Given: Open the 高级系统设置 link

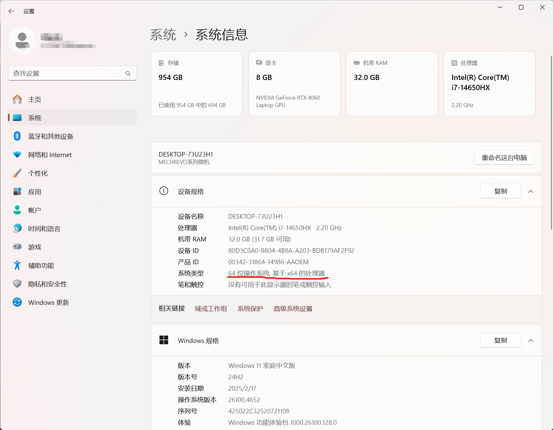Looking at the screenshot, I should pos(293,309).
